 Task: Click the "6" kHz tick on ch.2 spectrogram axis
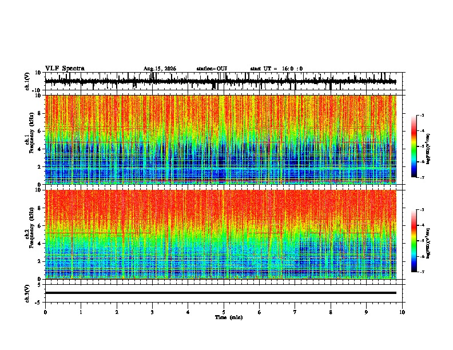(x=40, y=226)
